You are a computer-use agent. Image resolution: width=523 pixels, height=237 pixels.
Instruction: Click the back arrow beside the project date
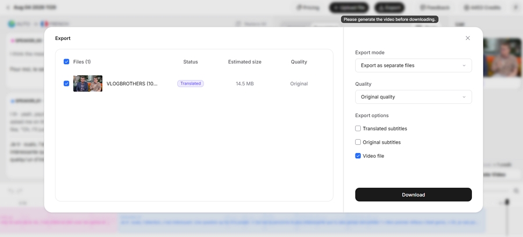click(8, 8)
